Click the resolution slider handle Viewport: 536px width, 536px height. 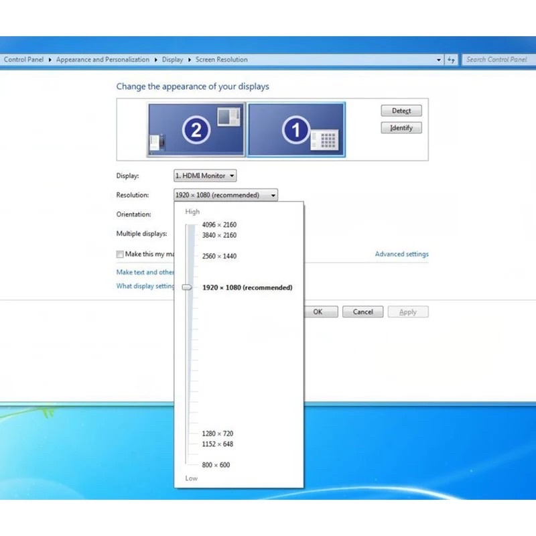point(187,287)
